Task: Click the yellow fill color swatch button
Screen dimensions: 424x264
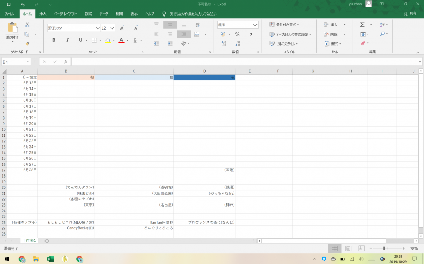Action: [108, 40]
